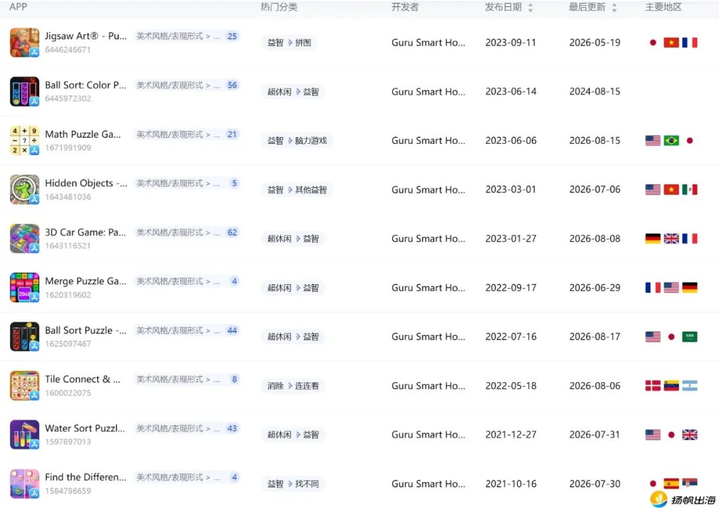Open the Merge Puzzle Ga... app icon

coord(25,288)
